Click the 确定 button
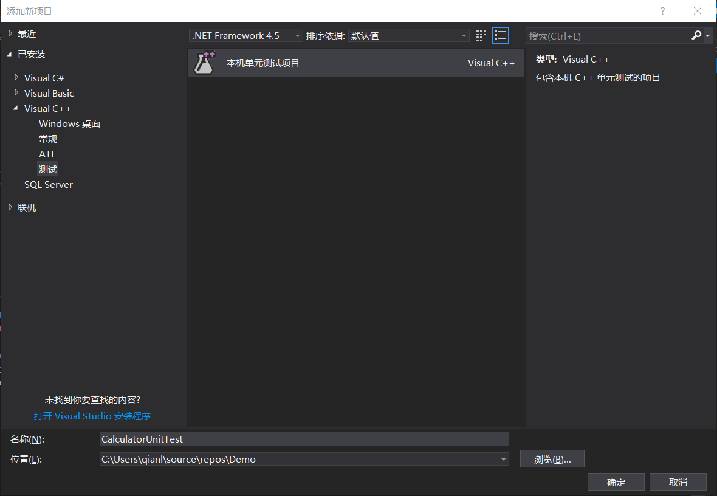This screenshot has height=496, width=717. (x=616, y=482)
